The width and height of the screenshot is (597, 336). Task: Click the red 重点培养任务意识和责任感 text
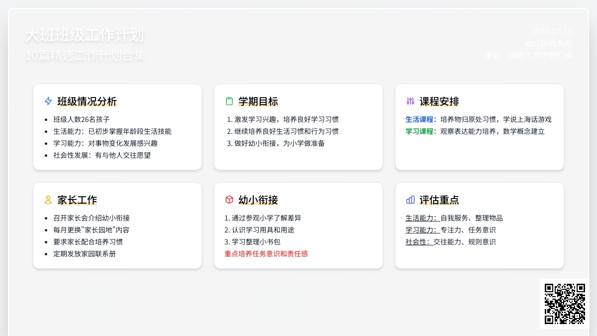click(x=266, y=254)
